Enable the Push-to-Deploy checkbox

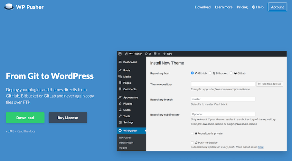(192, 143)
